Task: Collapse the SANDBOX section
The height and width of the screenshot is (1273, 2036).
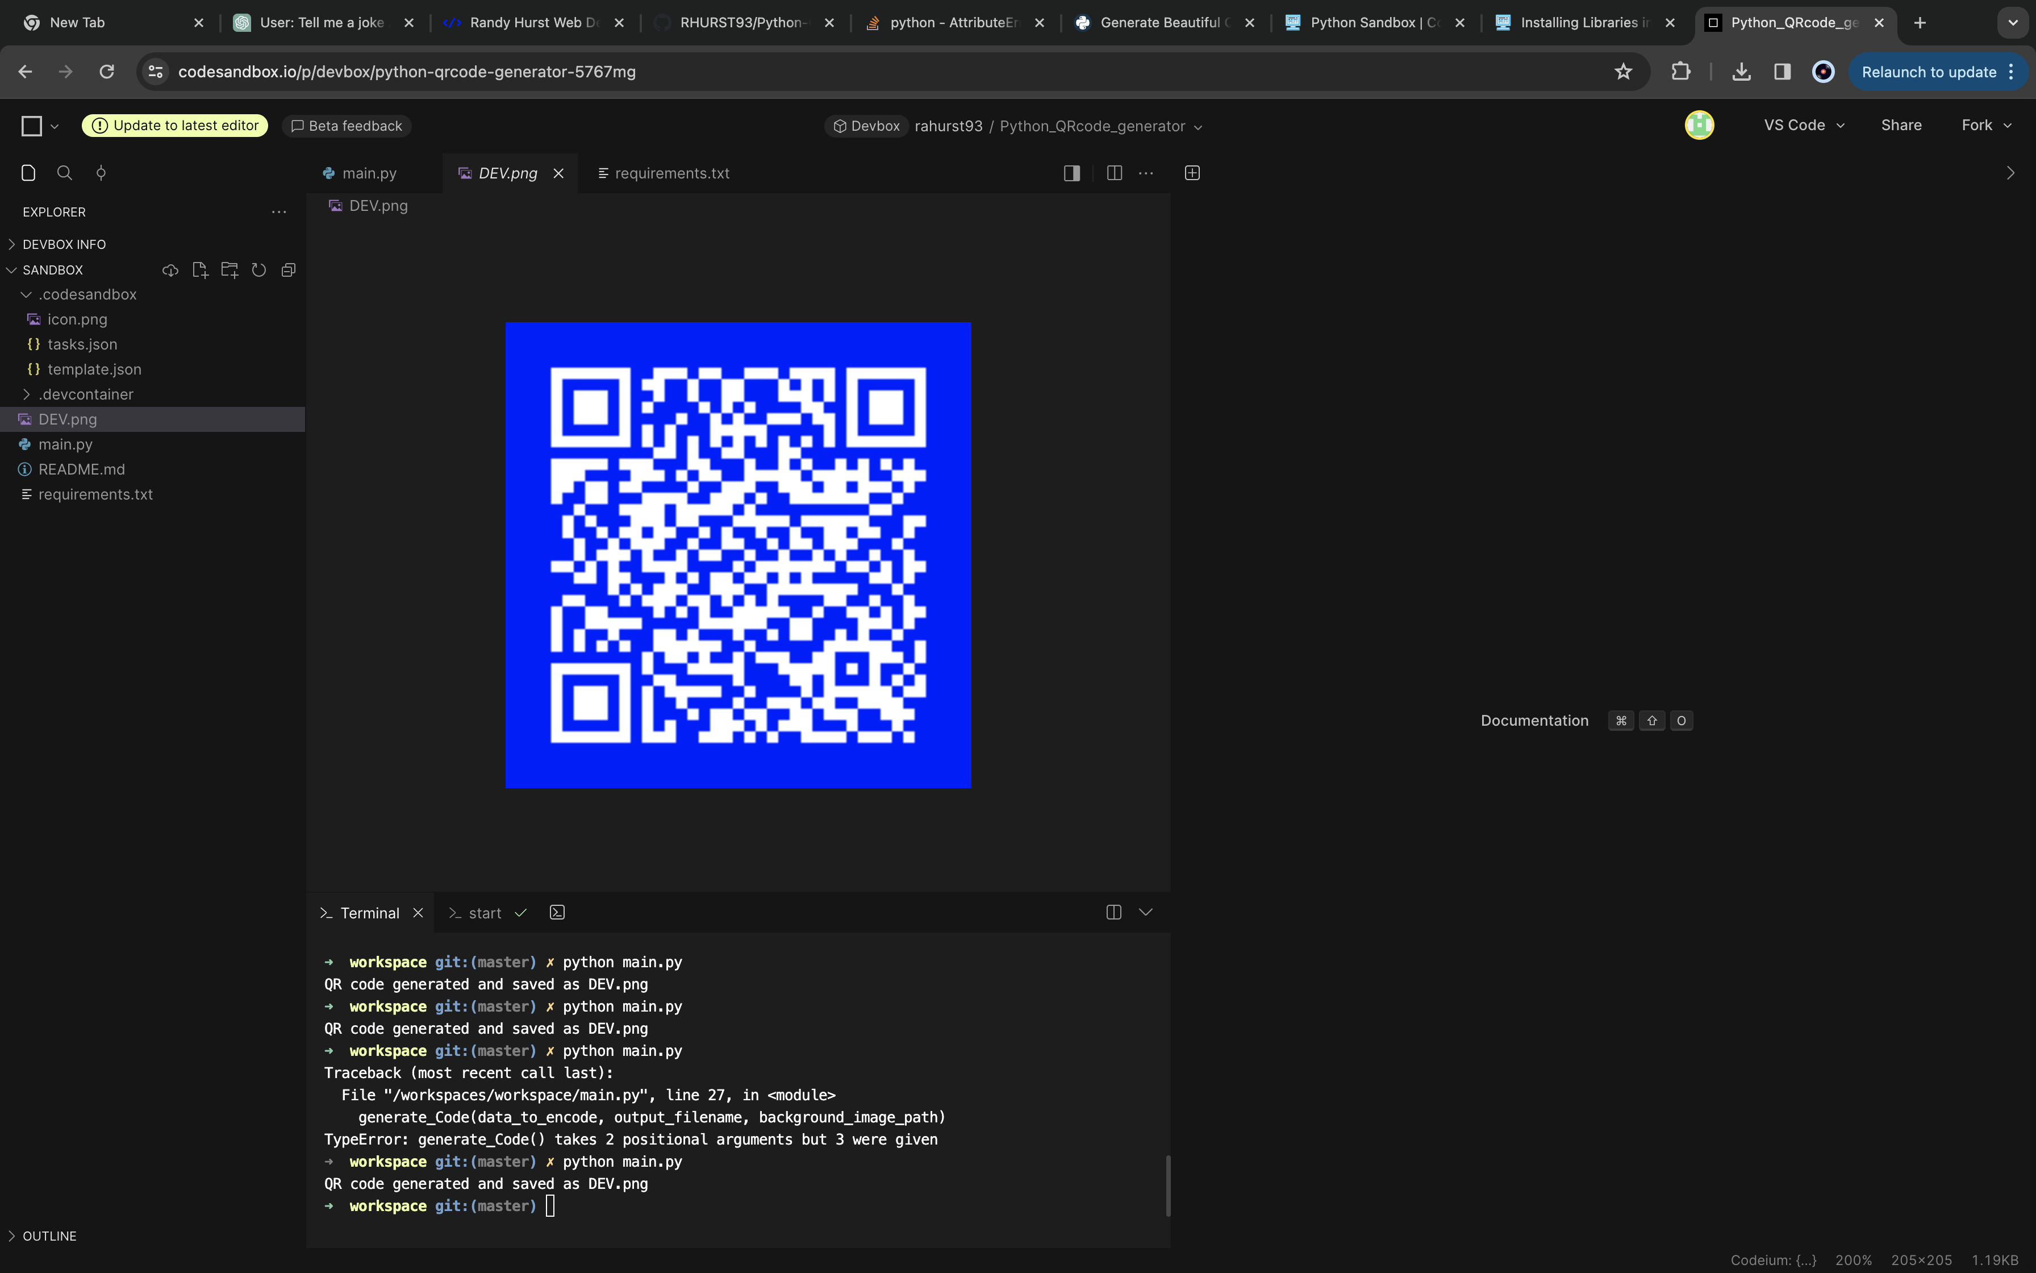Action: coord(52,271)
